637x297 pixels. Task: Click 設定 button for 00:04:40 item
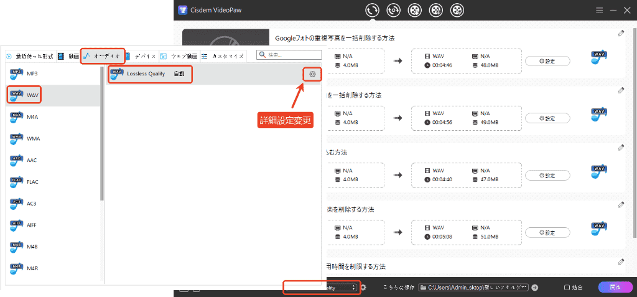(547, 176)
